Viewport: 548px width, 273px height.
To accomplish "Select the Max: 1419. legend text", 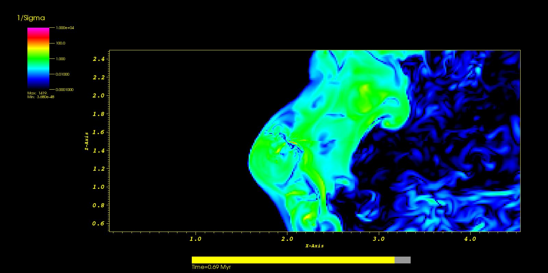I will pos(37,93).
